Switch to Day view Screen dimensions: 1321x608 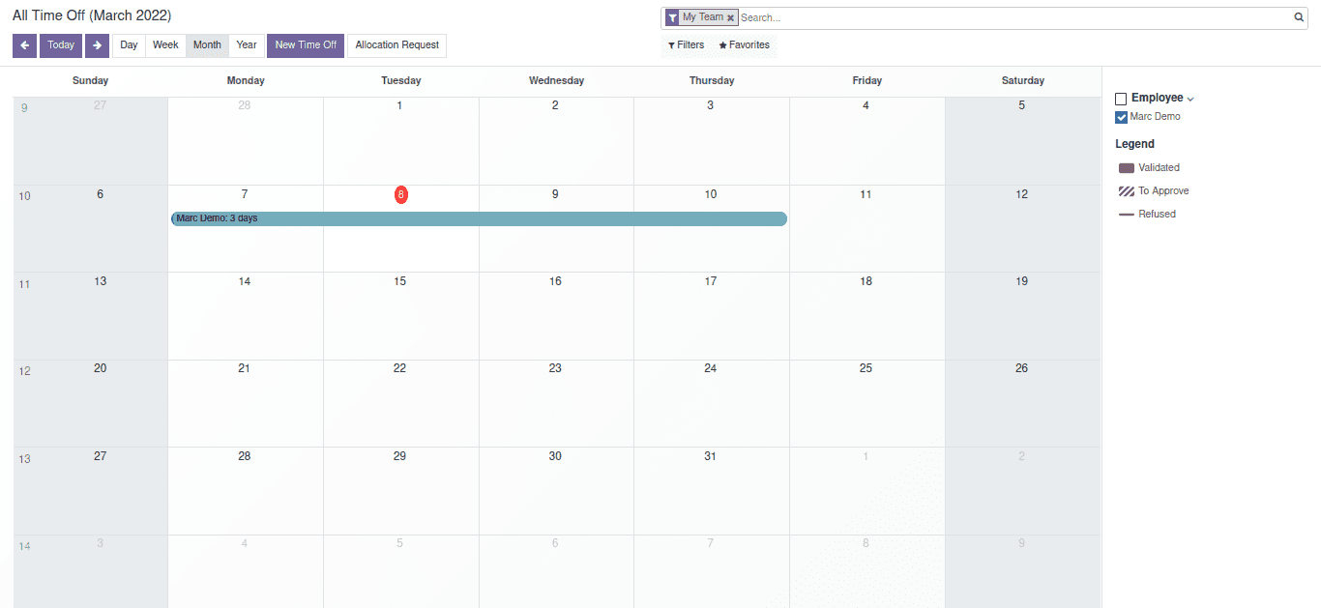(x=129, y=45)
